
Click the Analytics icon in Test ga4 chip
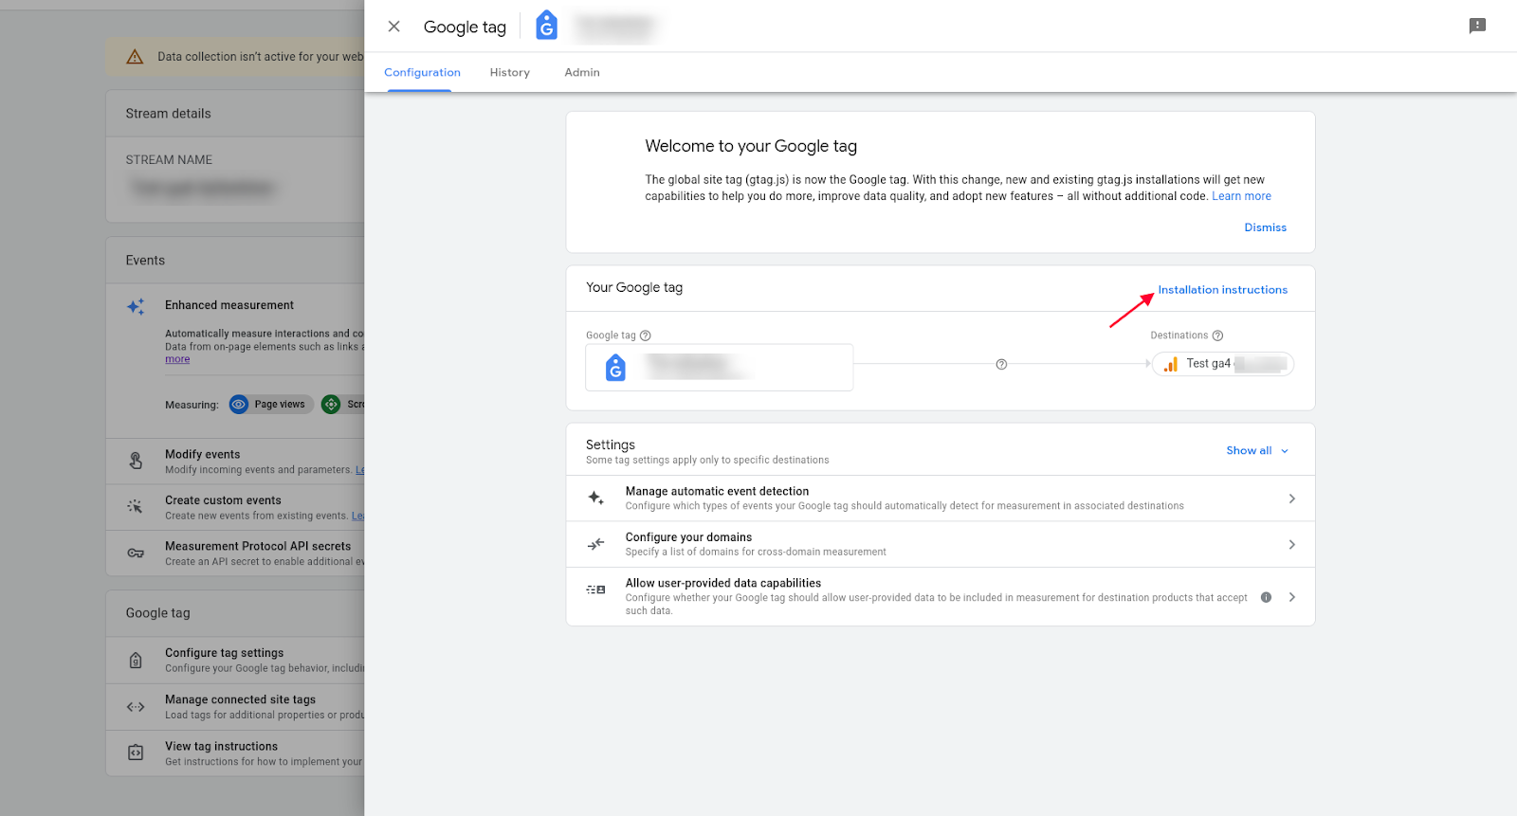[x=1171, y=364]
